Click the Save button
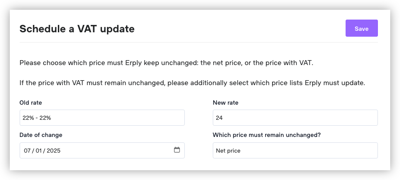The height and width of the screenshot is (180, 400). point(361,28)
